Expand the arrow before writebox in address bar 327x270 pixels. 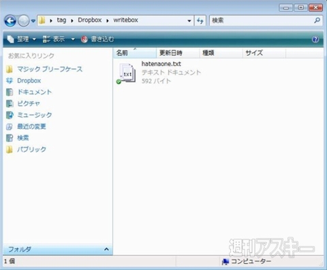click(x=108, y=20)
